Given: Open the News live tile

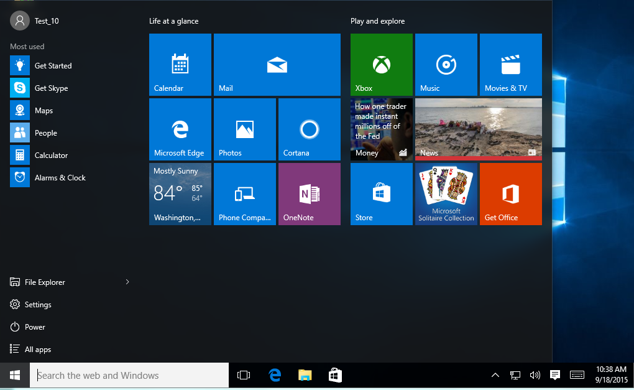Looking at the screenshot, I should click(479, 129).
